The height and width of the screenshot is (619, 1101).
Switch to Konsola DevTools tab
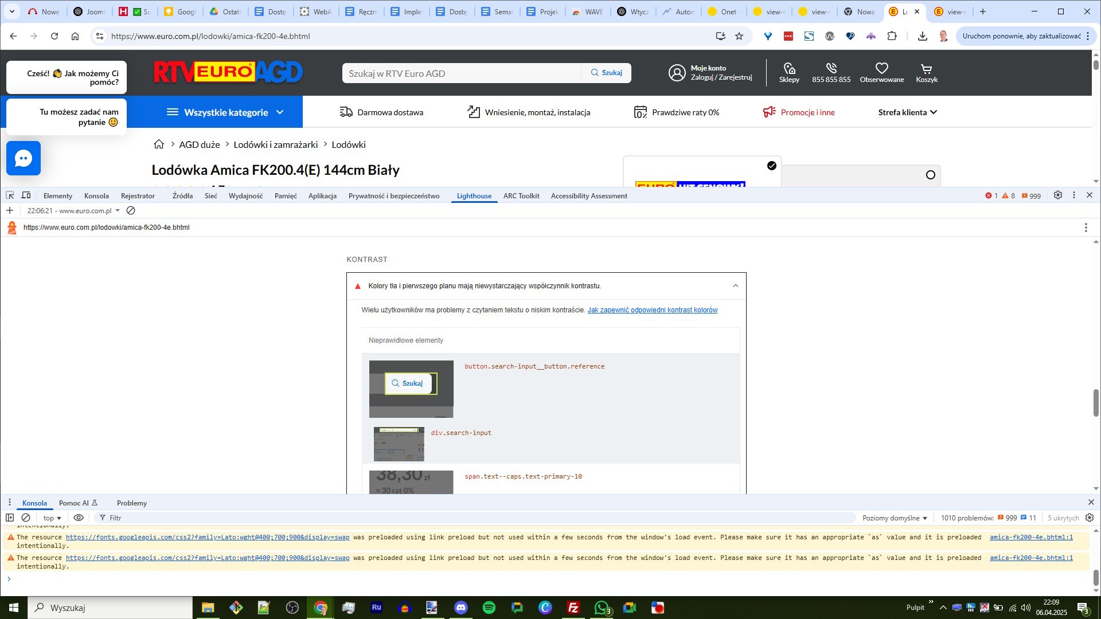coord(96,196)
